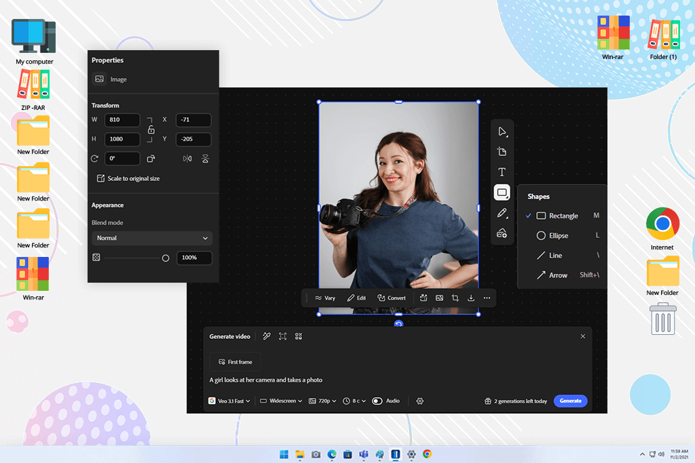Open the Widescreen aspect ratio dropdown

pos(281,401)
